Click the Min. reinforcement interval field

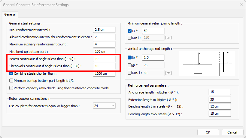click(104, 30)
